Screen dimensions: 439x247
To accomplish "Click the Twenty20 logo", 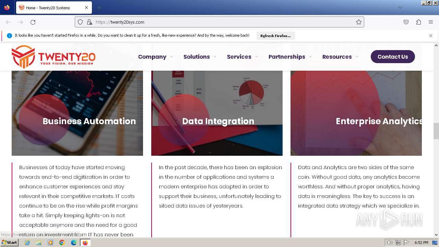I will tap(54, 57).
